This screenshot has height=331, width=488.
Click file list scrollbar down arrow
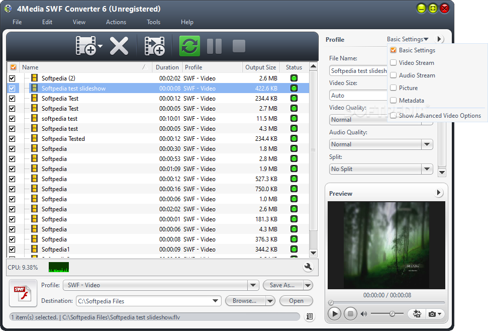click(x=314, y=253)
